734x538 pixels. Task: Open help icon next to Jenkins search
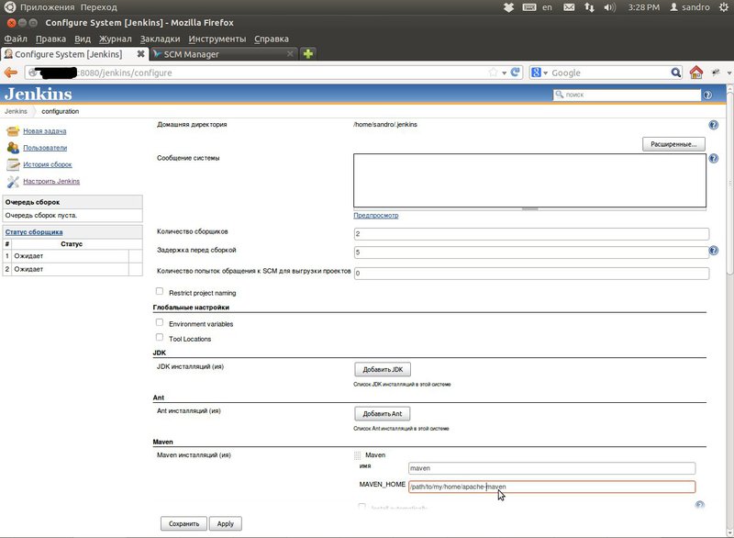point(707,95)
